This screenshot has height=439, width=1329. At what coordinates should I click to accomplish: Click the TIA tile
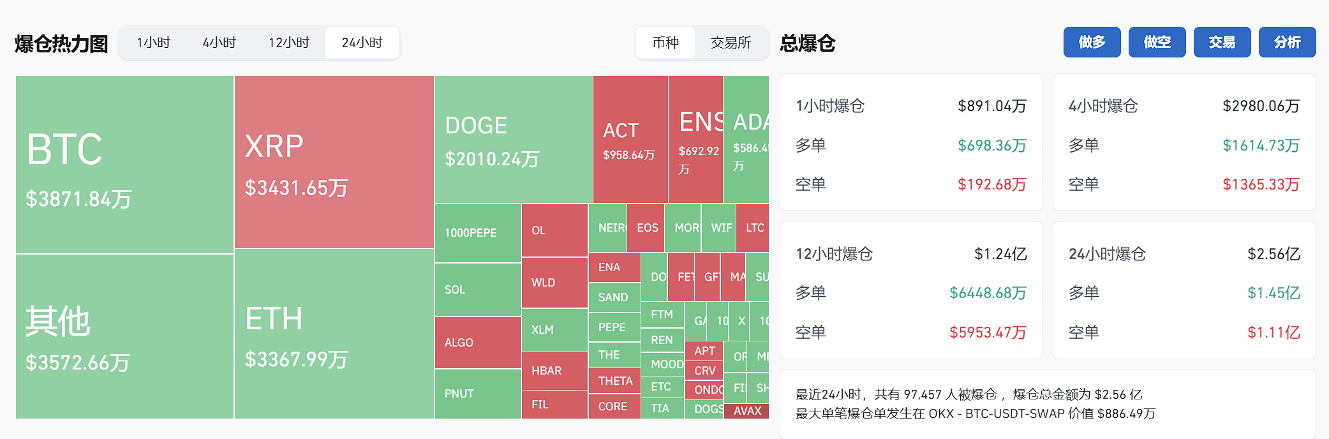(662, 408)
